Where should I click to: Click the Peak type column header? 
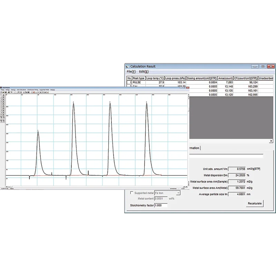tap(139, 78)
